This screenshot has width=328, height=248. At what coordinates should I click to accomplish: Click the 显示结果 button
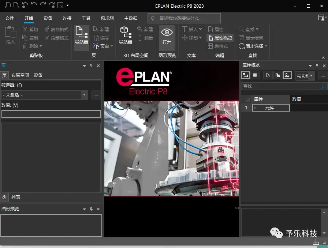(x=251, y=38)
